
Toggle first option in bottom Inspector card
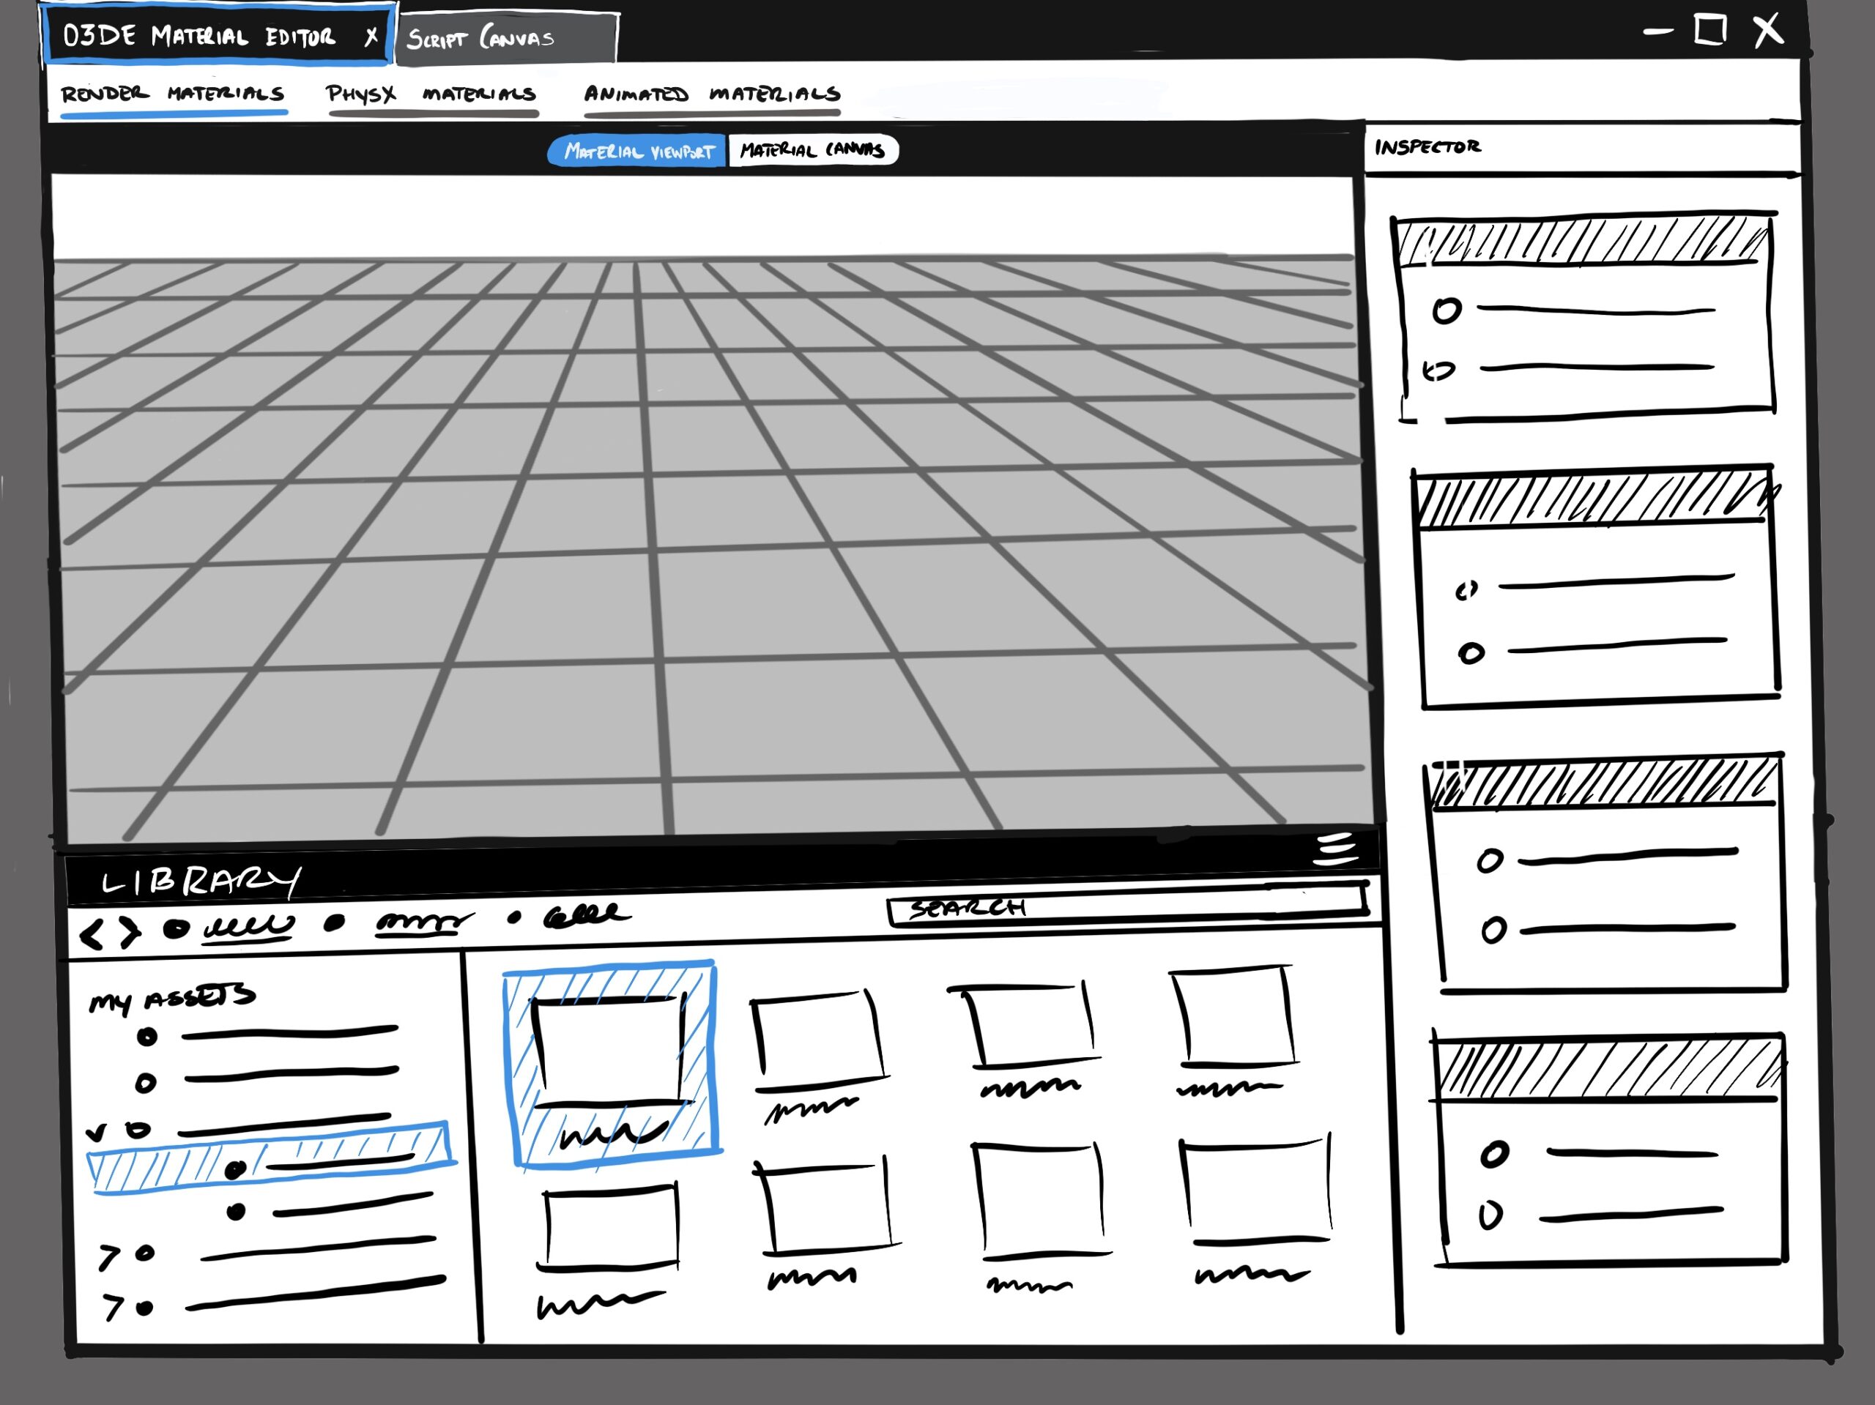(x=1494, y=1154)
